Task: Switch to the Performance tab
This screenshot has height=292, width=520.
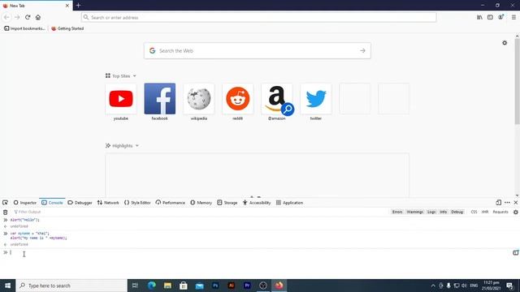Action: click(x=170, y=203)
